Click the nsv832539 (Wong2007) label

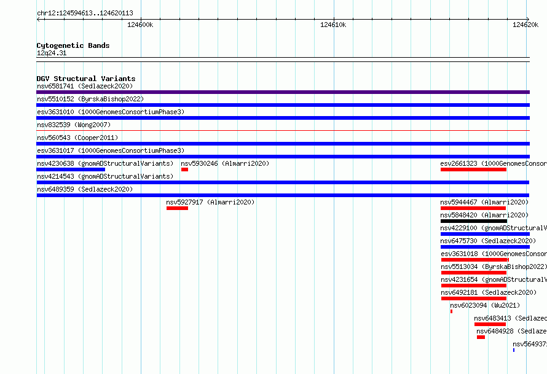click(x=74, y=125)
